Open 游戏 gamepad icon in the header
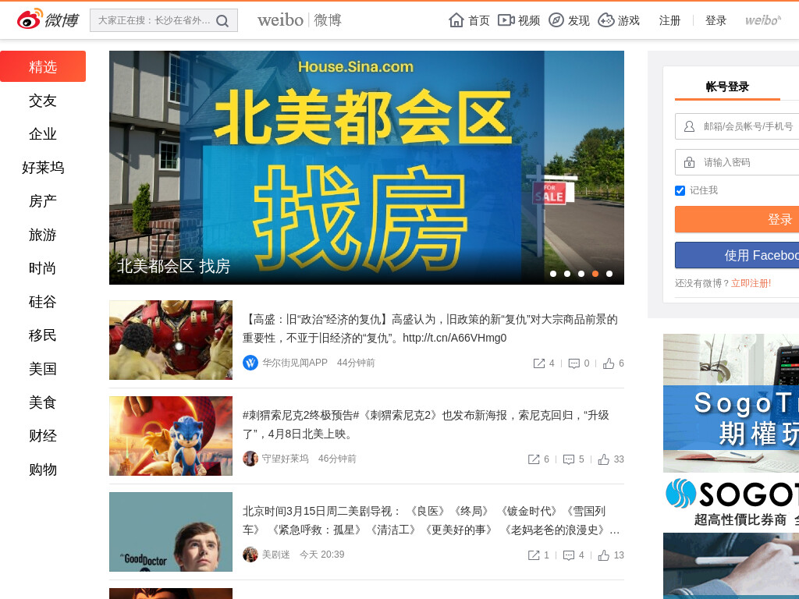 click(x=605, y=20)
